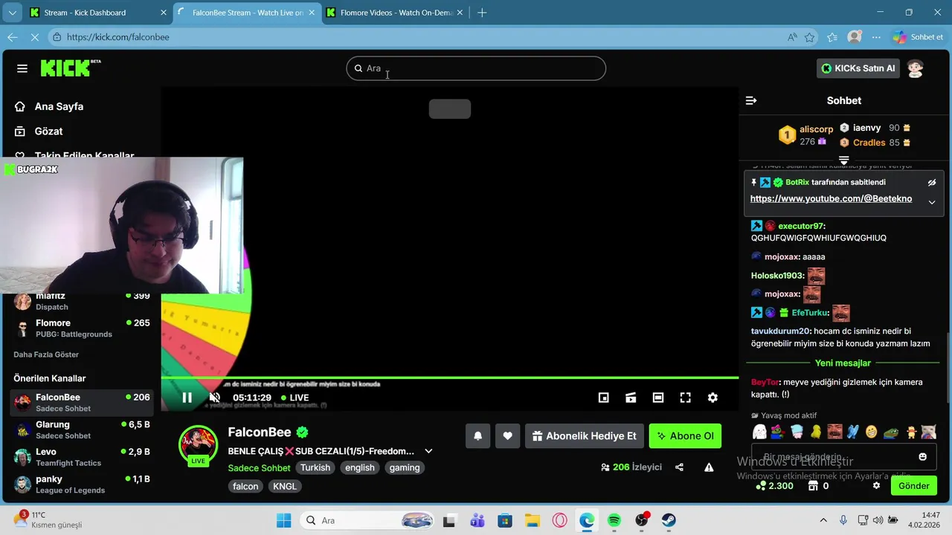Open the channel points 2.300 balance
This screenshot has width=952, height=535.
tap(774, 486)
